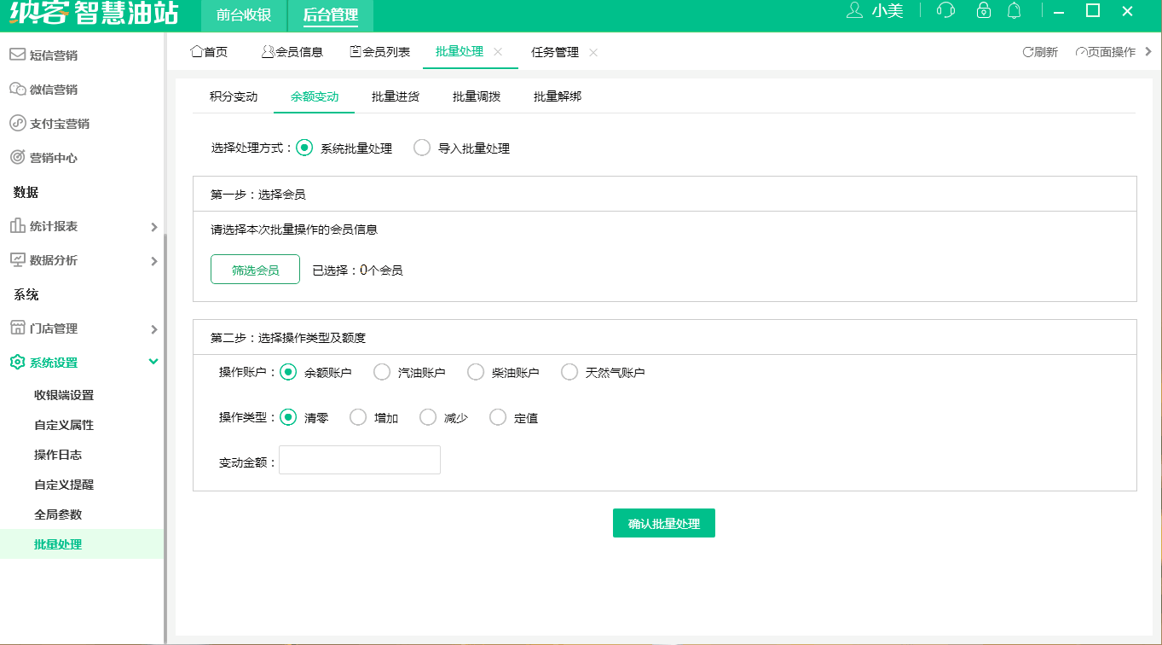Choose the 柴油账户 operation account
The width and height of the screenshot is (1162, 645).
coord(475,371)
